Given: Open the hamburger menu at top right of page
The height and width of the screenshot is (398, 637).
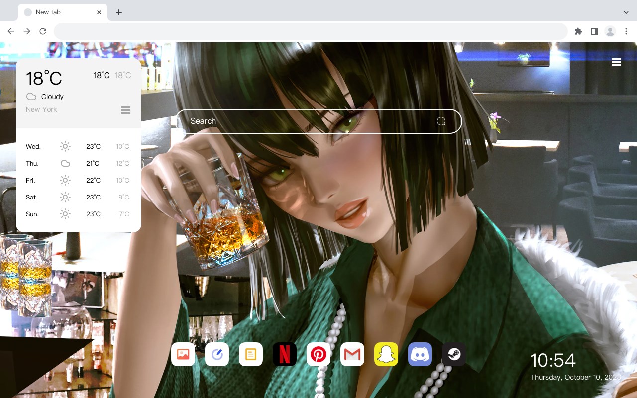Looking at the screenshot, I should point(617,62).
